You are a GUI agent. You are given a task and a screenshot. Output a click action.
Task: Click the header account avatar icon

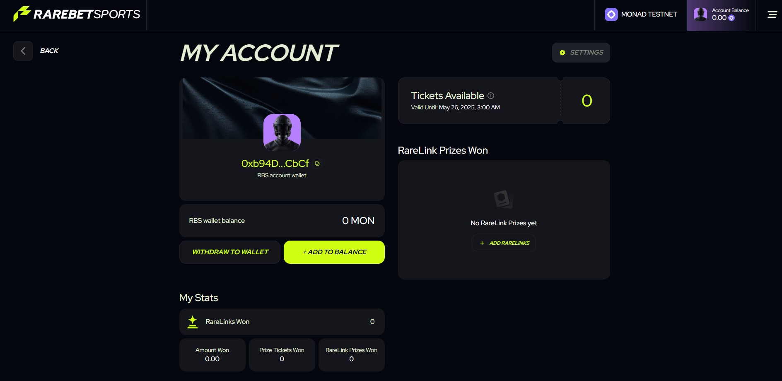[x=700, y=14]
